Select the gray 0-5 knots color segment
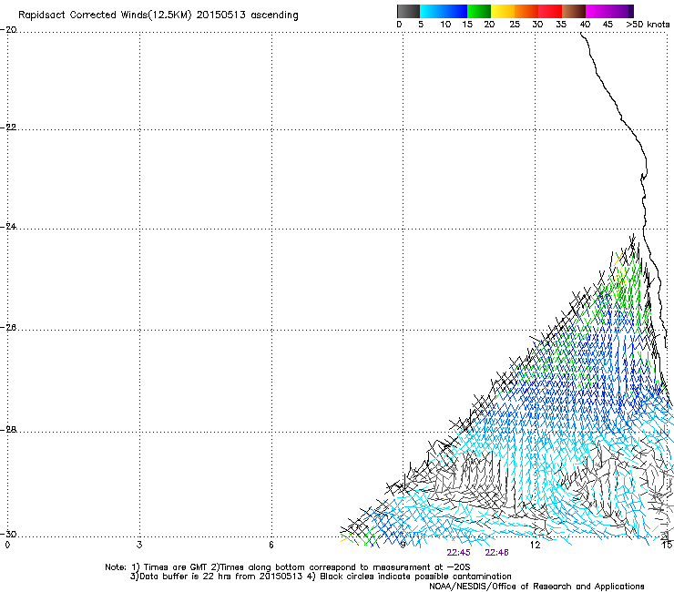Screen dimensions: 674x592 pyautogui.click(x=408, y=11)
